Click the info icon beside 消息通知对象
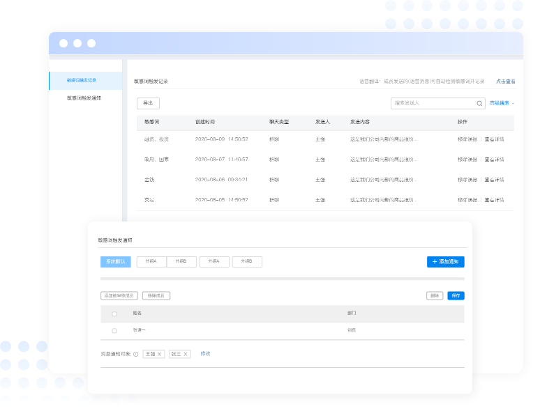The height and width of the screenshot is (411, 540). 135,354
